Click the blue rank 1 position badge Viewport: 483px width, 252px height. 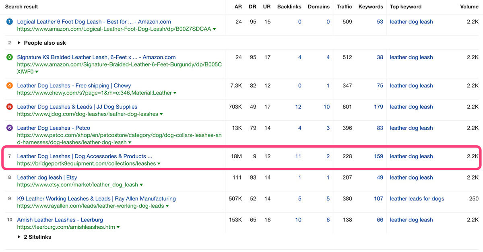[10, 22]
